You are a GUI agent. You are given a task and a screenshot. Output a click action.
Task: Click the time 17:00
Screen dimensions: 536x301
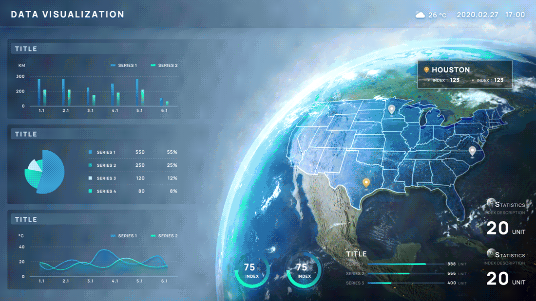click(x=515, y=15)
